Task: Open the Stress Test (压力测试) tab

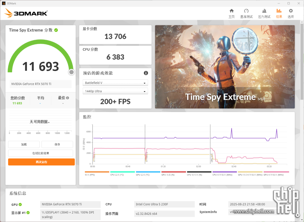Action: [x=264, y=14]
